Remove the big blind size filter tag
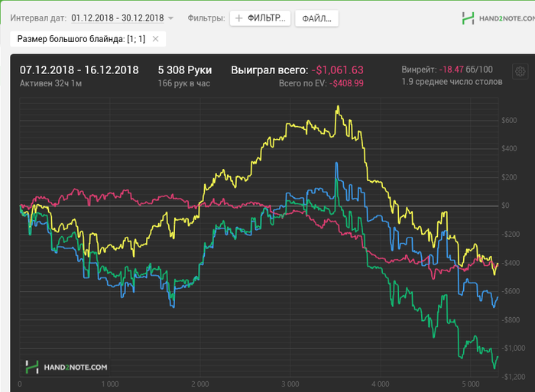This screenshot has width=535, height=392. pos(155,39)
